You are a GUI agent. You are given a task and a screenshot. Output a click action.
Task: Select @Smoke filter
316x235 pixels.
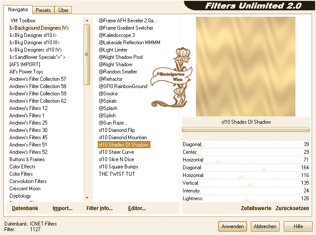point(108,94)
